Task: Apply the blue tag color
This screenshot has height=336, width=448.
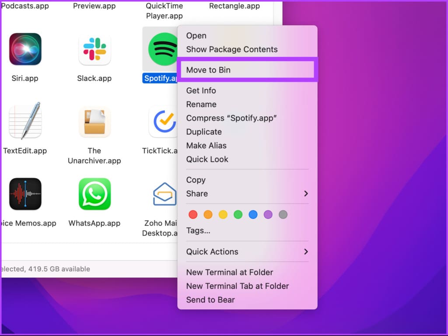Action: click(253, 215)
